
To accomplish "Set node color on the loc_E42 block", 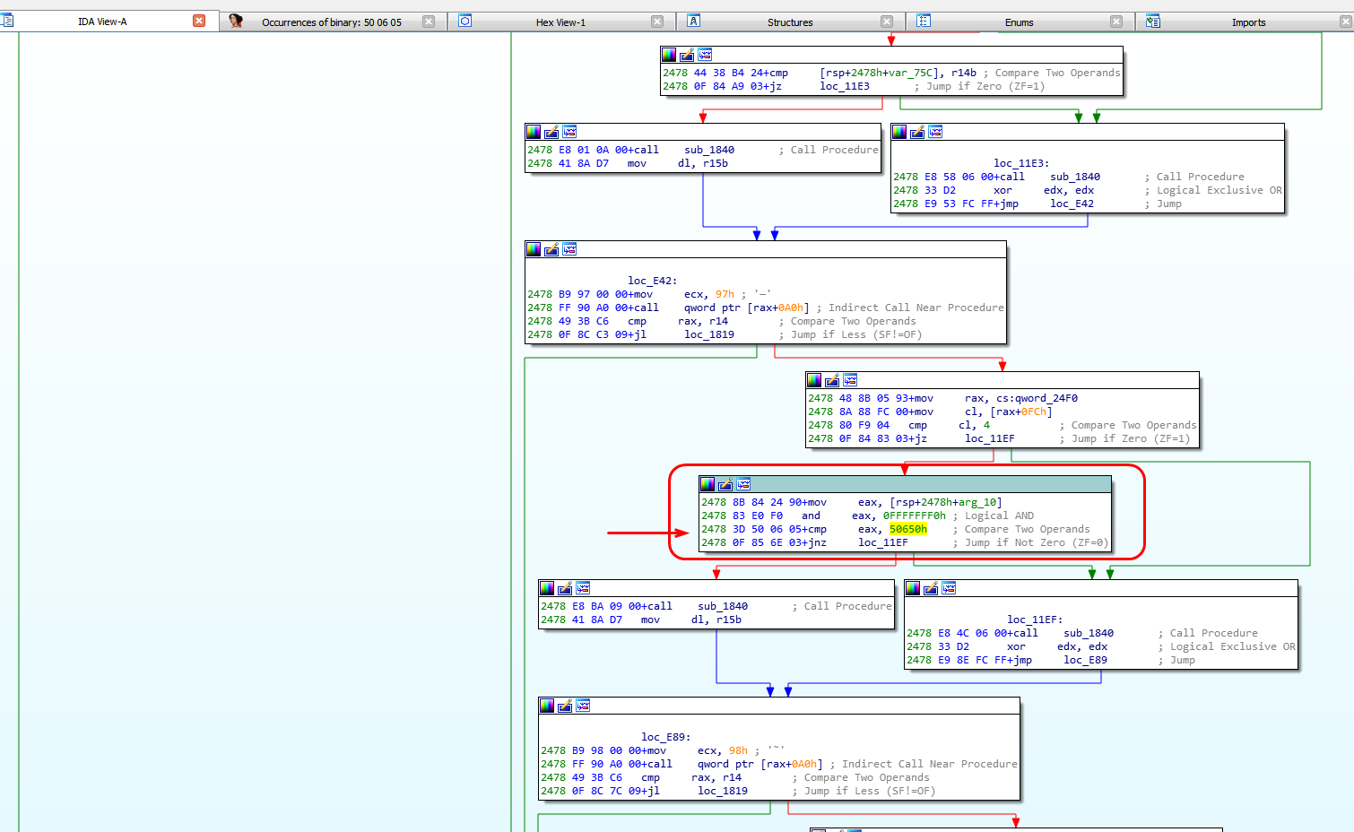I will pyautogui.click(x=534, y=249).
